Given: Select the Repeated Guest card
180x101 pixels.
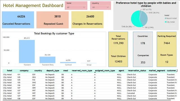Looking at the screenshot, I should click(53, 20).
